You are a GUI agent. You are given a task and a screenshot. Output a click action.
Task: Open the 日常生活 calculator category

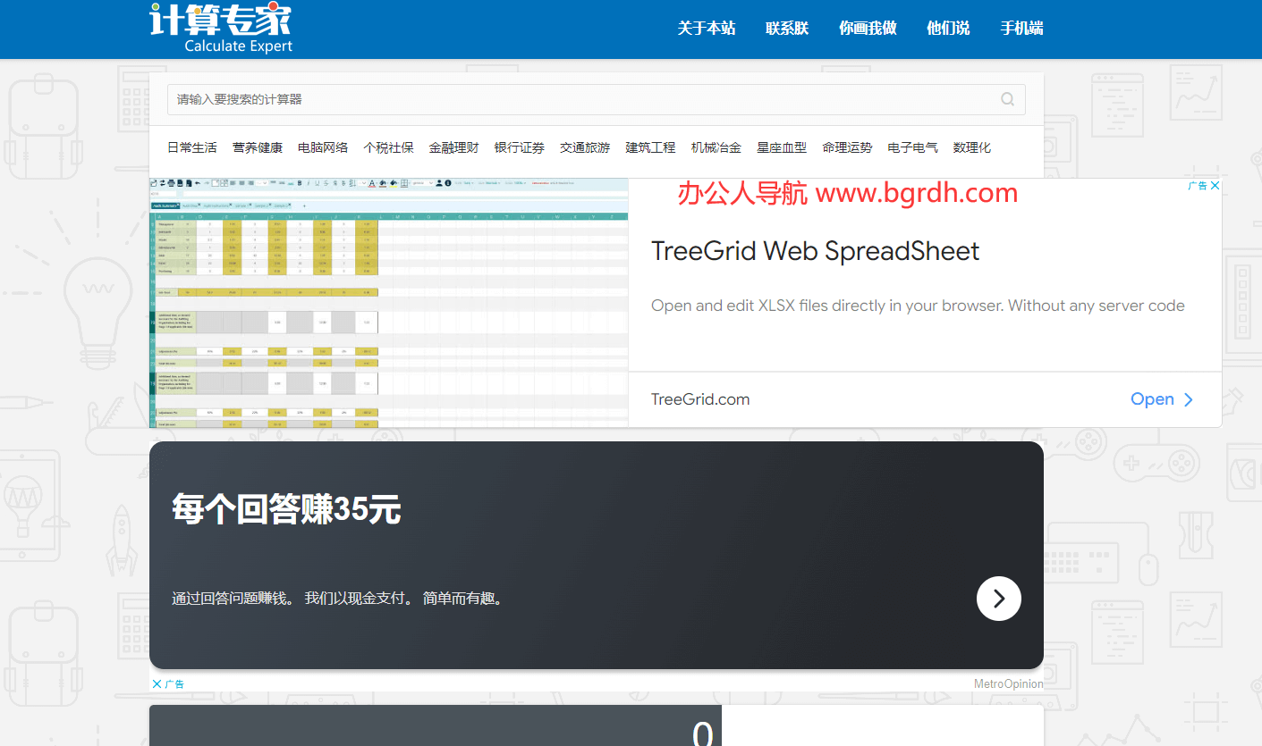192,147
